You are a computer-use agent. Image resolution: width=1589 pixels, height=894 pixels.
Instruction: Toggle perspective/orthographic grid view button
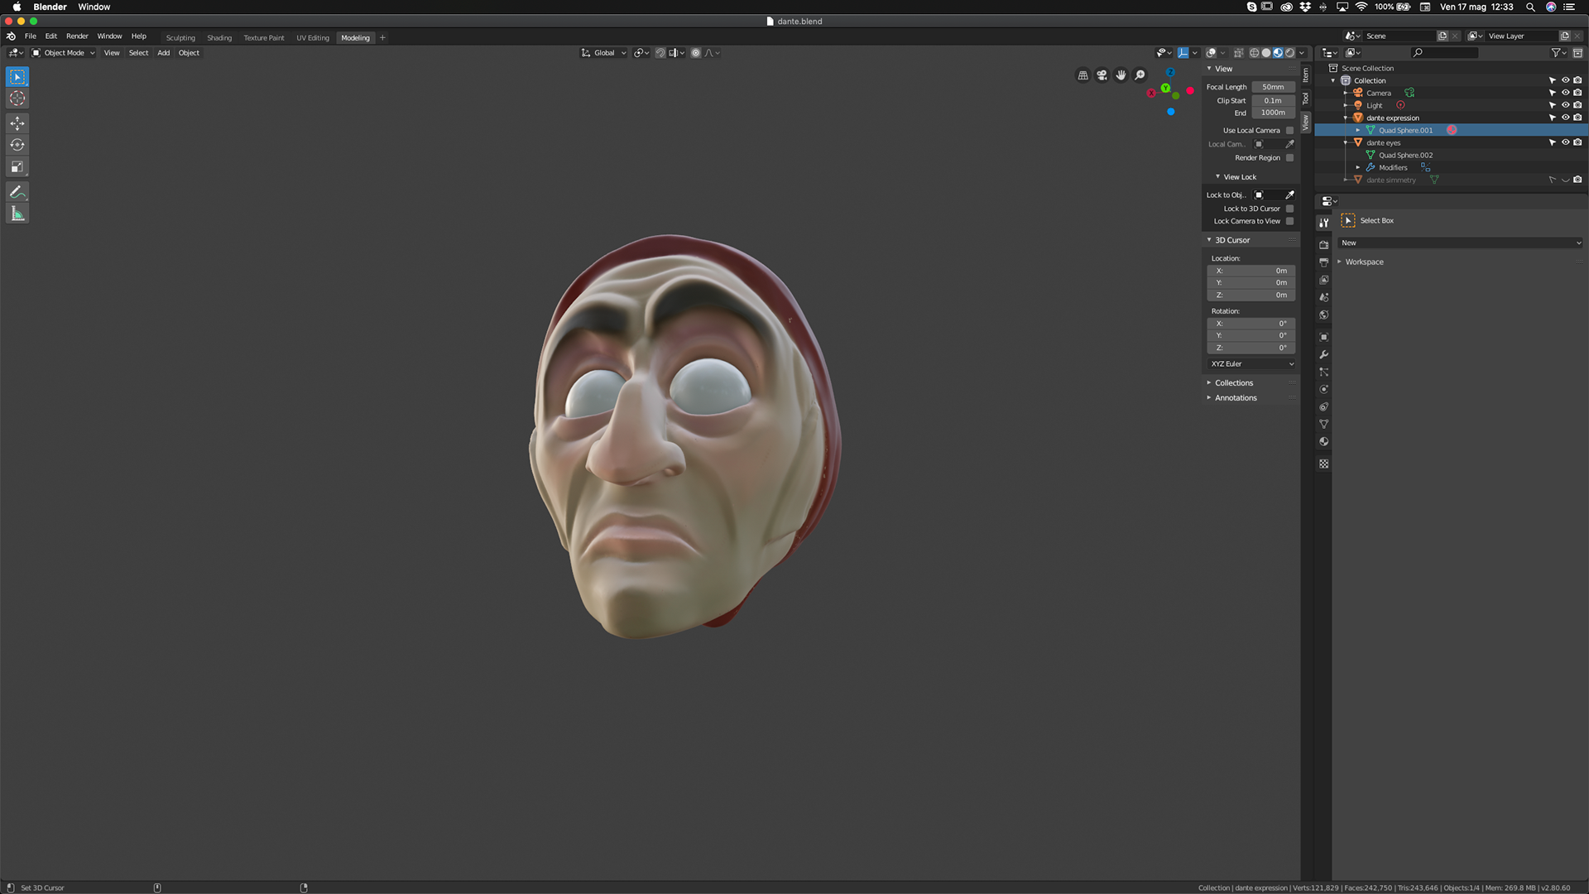(1083, 75)
